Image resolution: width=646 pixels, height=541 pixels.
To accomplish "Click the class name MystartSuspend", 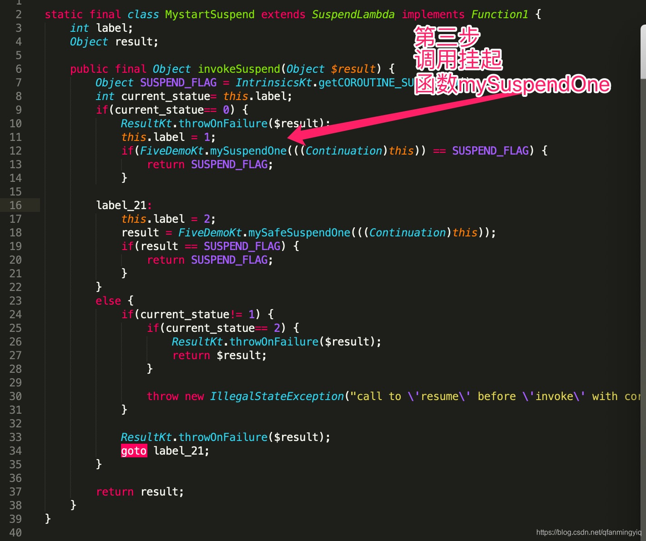I will tap(210, 15).
